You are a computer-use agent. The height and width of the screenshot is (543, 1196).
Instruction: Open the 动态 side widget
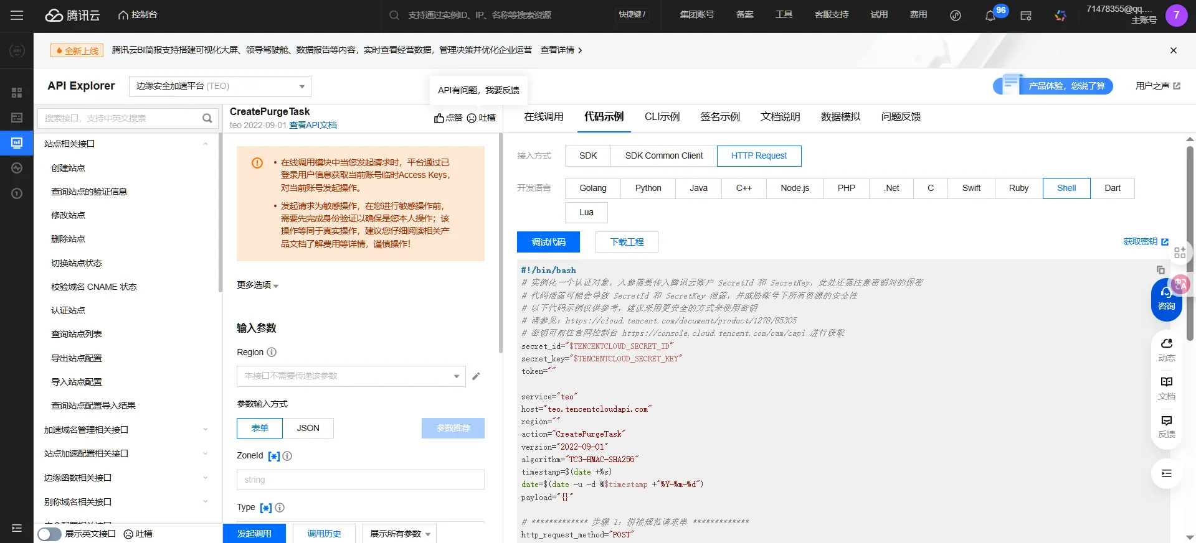tap(1167, 350)
